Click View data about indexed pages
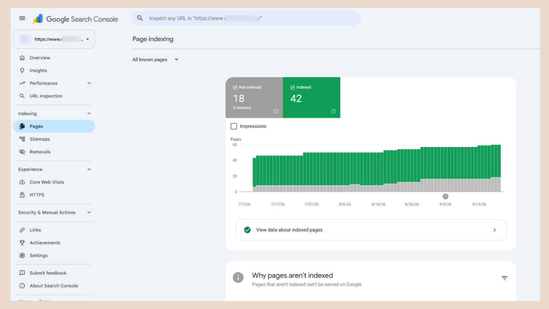This screenshot has height=309, width=549. click(x=371, y=230)
